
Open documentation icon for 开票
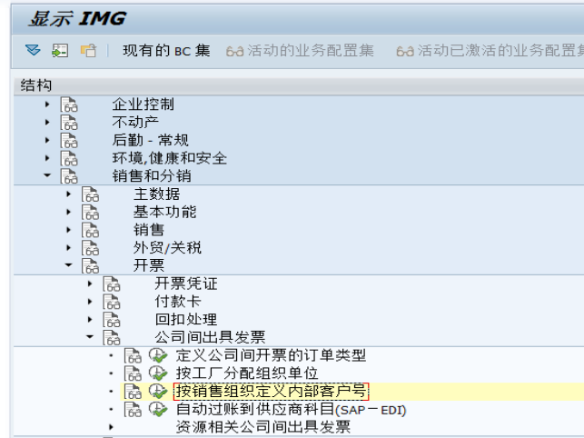91,265
